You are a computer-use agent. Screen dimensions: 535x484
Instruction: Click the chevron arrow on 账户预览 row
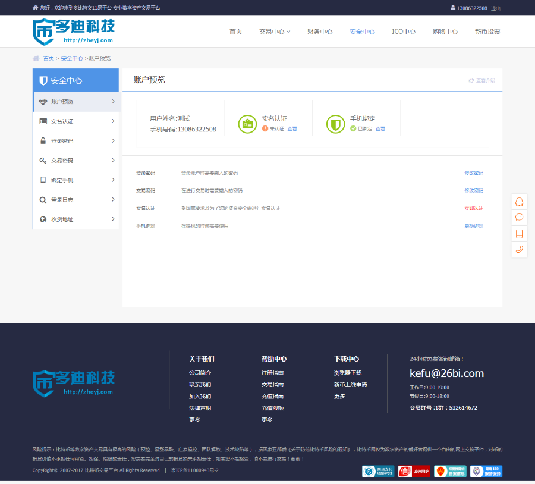click(113, 101)
